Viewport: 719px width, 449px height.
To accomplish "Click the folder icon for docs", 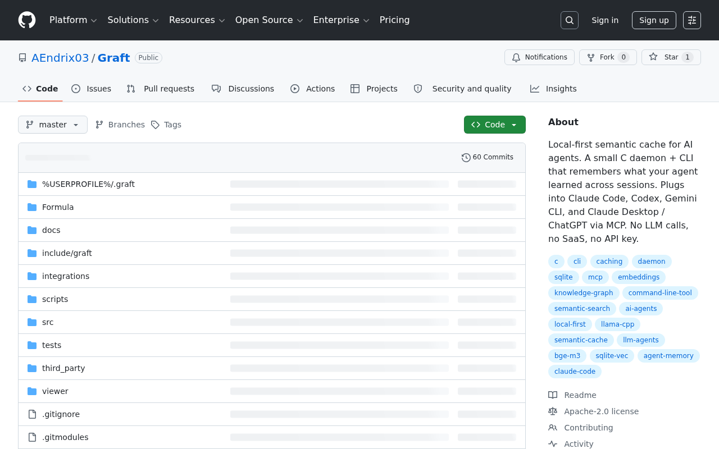I will point(32,230).
